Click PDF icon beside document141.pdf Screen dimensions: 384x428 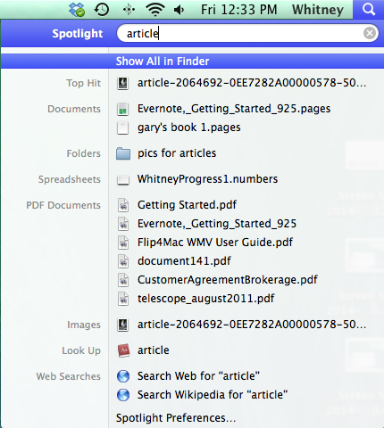[123, 261]
